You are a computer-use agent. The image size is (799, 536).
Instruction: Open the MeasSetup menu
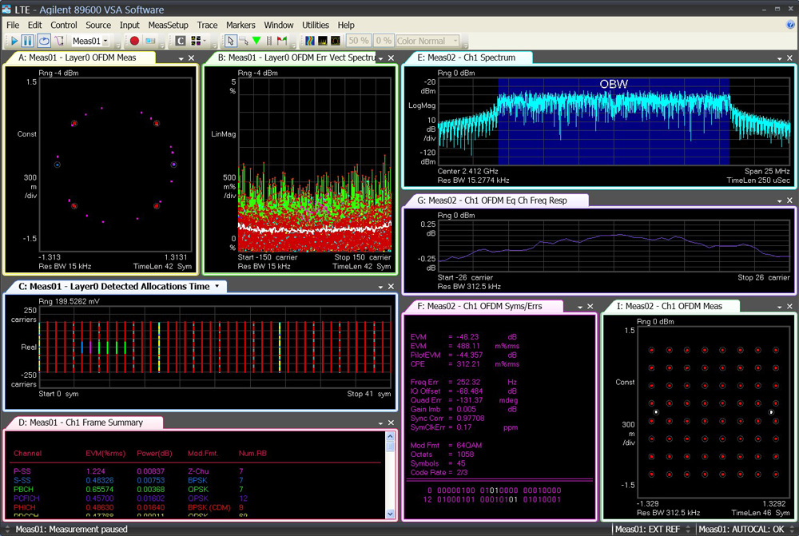(168, 25)
